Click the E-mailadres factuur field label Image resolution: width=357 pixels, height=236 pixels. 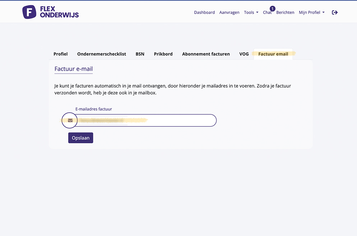coord(96,109)
